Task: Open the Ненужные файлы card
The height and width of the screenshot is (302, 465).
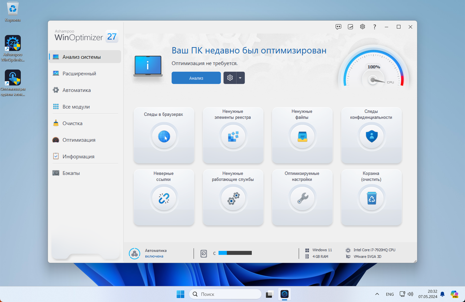Action: pos(302,135)
